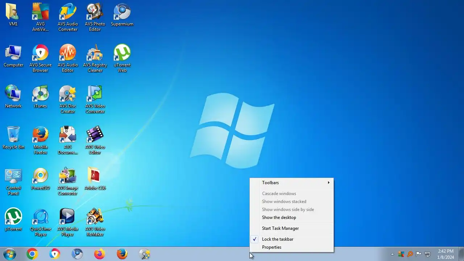Launch Supermium from the taskbar
Image resolution: width=464 pixels, height=261 pixels.
click(77, 254)
